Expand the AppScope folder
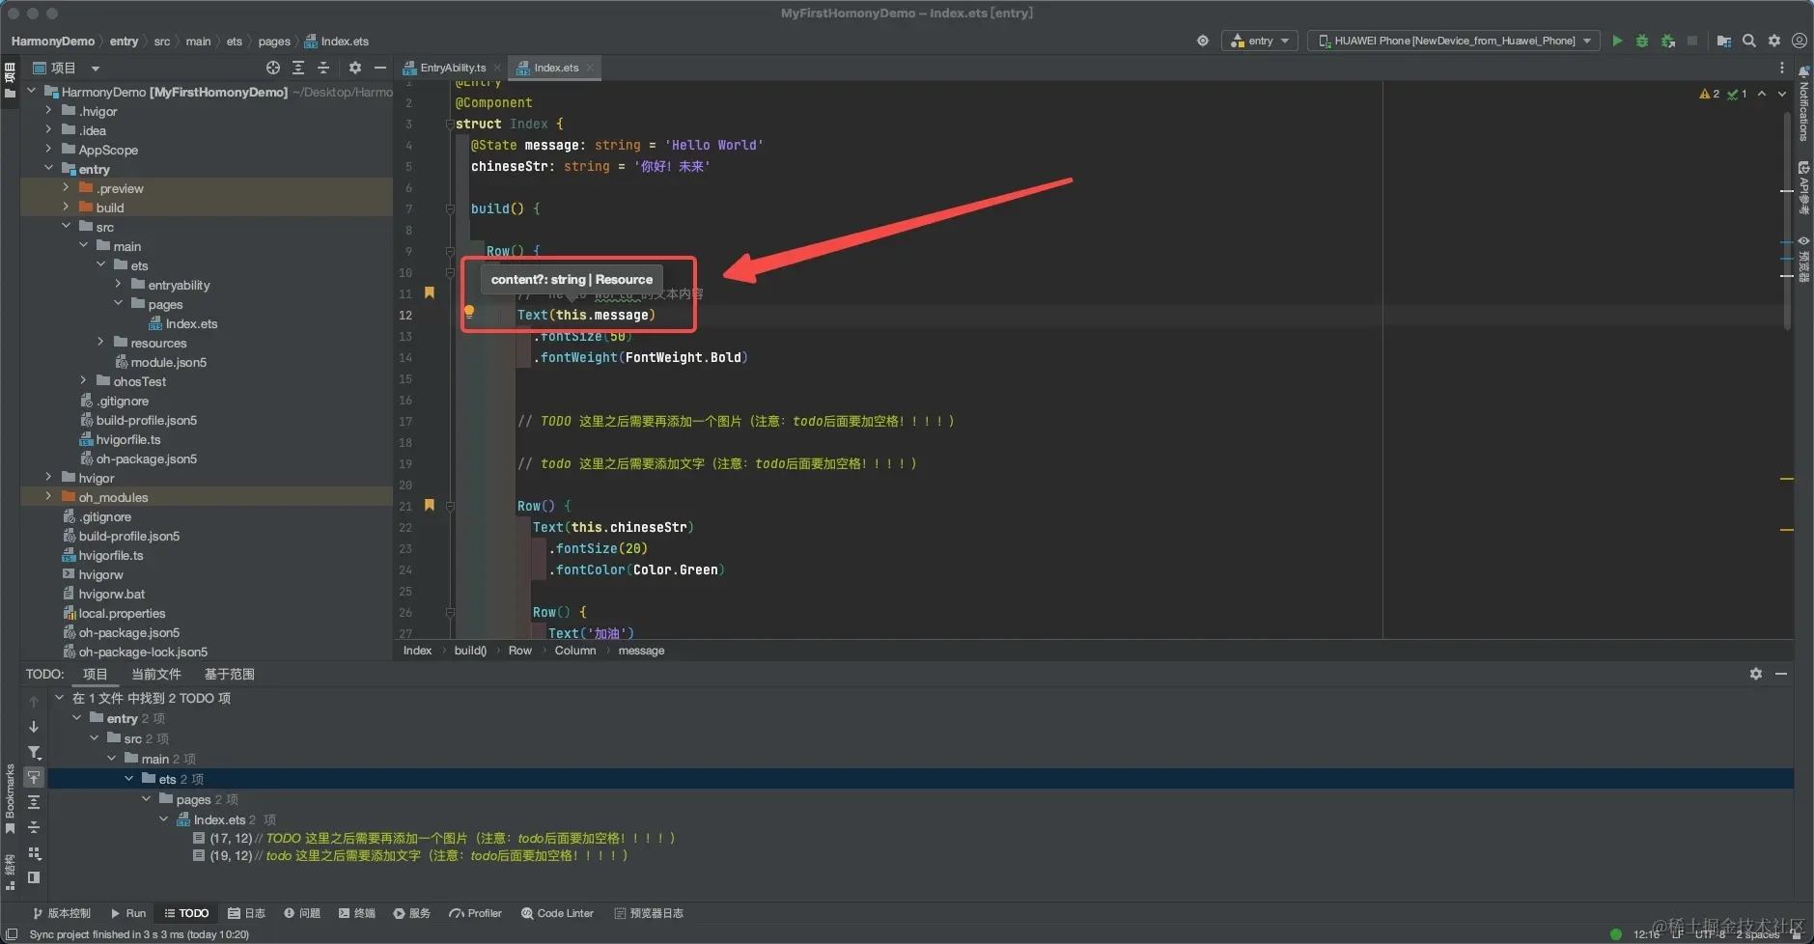This screenshot has width=1814, height=944. (48, 150)
